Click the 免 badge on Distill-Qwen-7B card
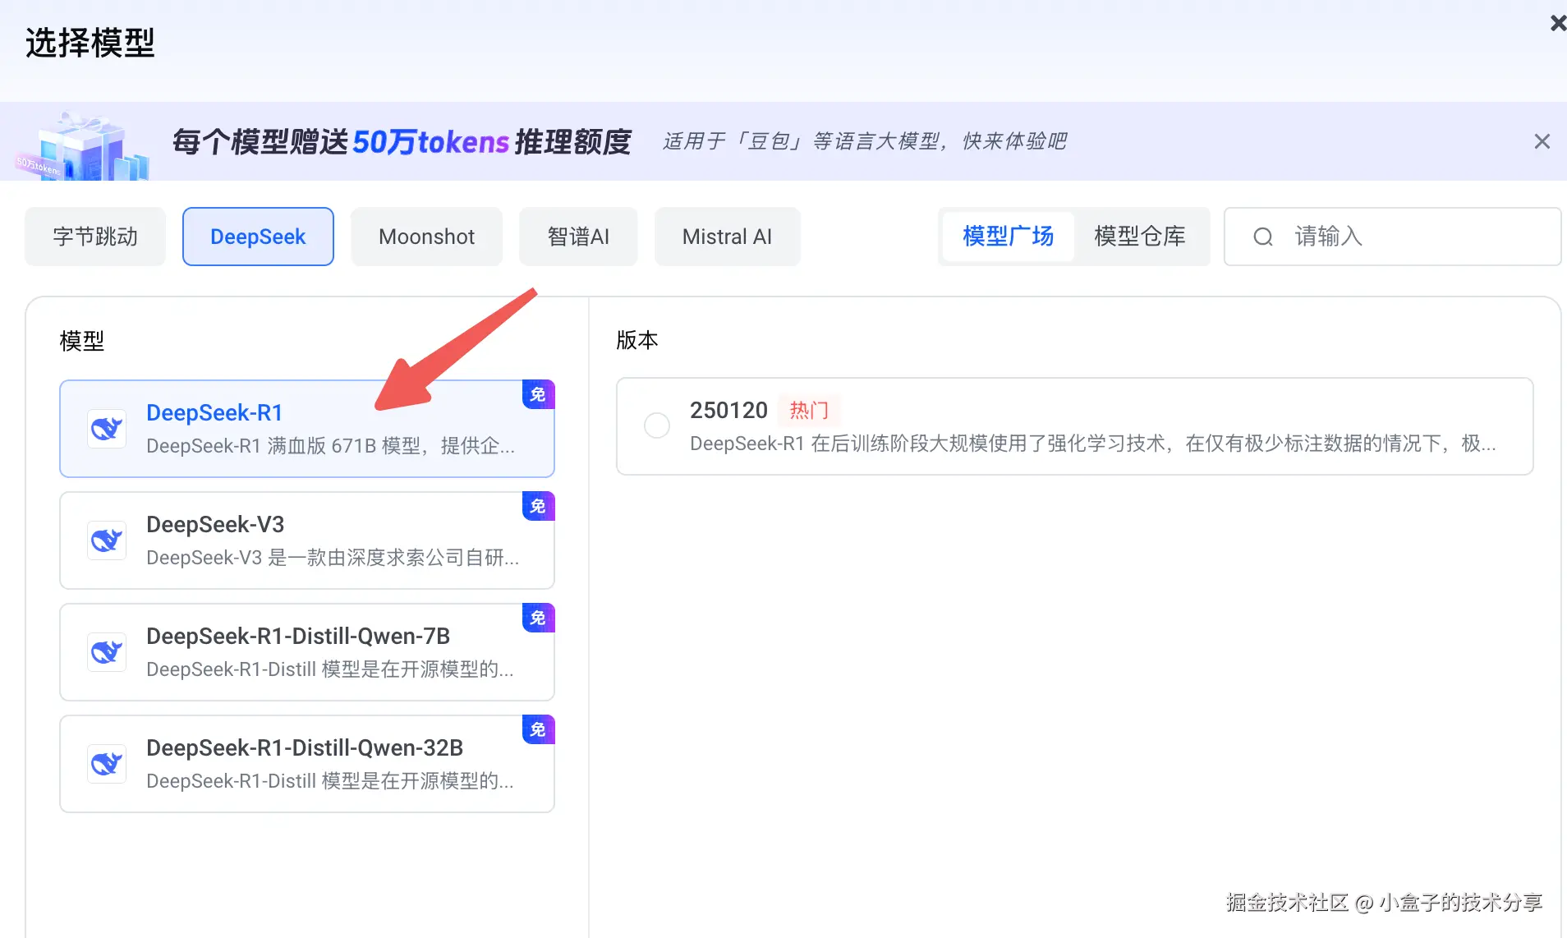Image resolution: width=1567 pixels, height=938 pixels. tap(538, 618)
